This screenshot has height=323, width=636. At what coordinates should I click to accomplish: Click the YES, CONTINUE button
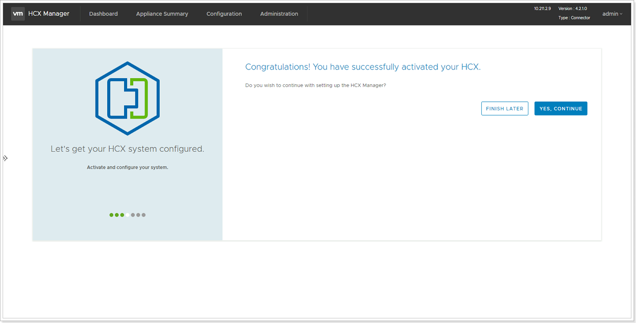(x=560, y=108)
